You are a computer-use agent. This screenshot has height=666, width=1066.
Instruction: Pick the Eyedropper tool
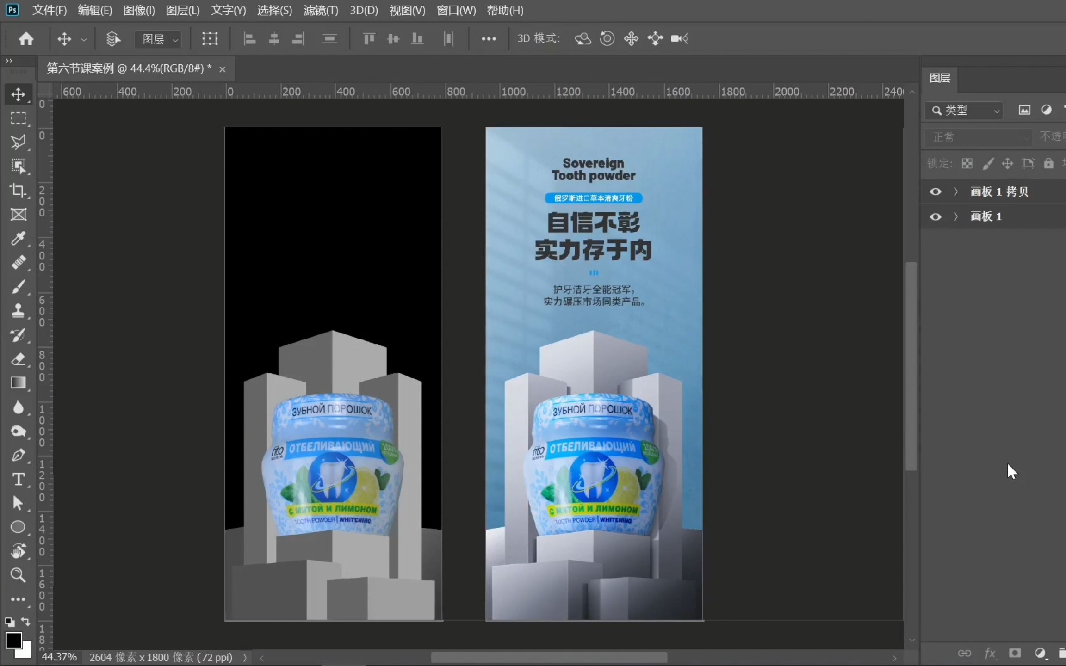[18, 239]
